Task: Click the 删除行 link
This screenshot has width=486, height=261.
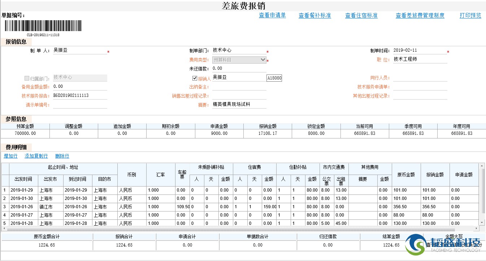Action: [x=62, y=156]
